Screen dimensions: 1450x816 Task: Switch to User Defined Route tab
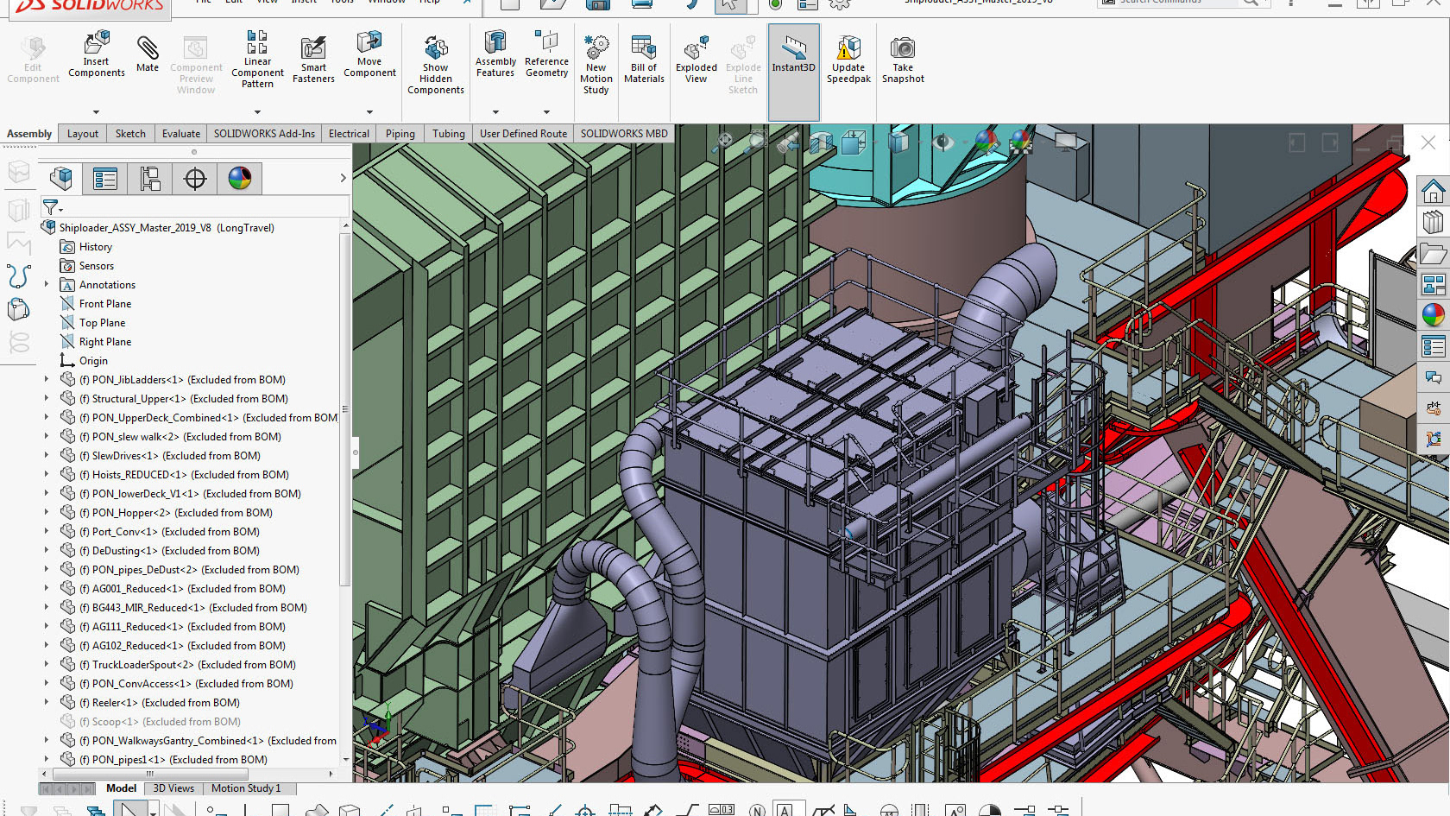(x=523, y=133)
